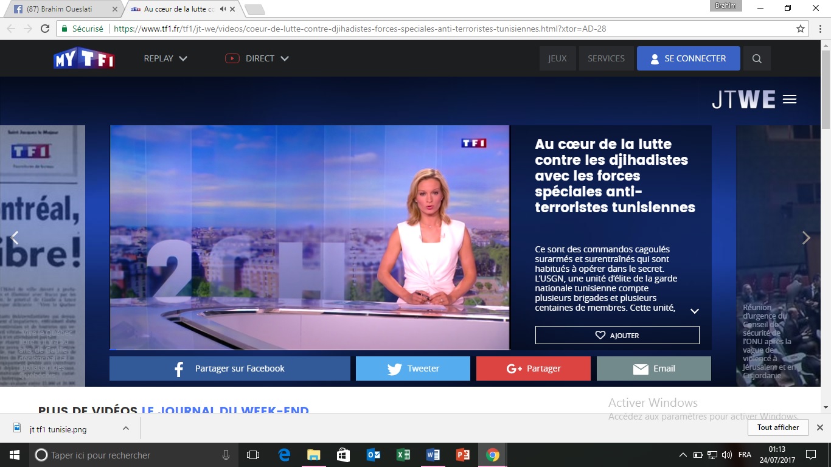Click the scrollbar down arrow
The image size is (831, 467).
(x=826, y=407)
